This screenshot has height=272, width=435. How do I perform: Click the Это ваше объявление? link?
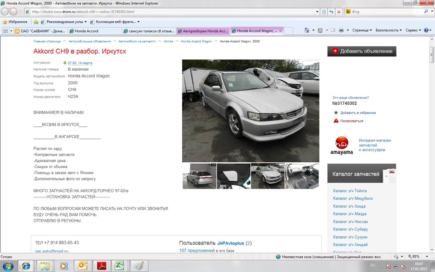350,98
